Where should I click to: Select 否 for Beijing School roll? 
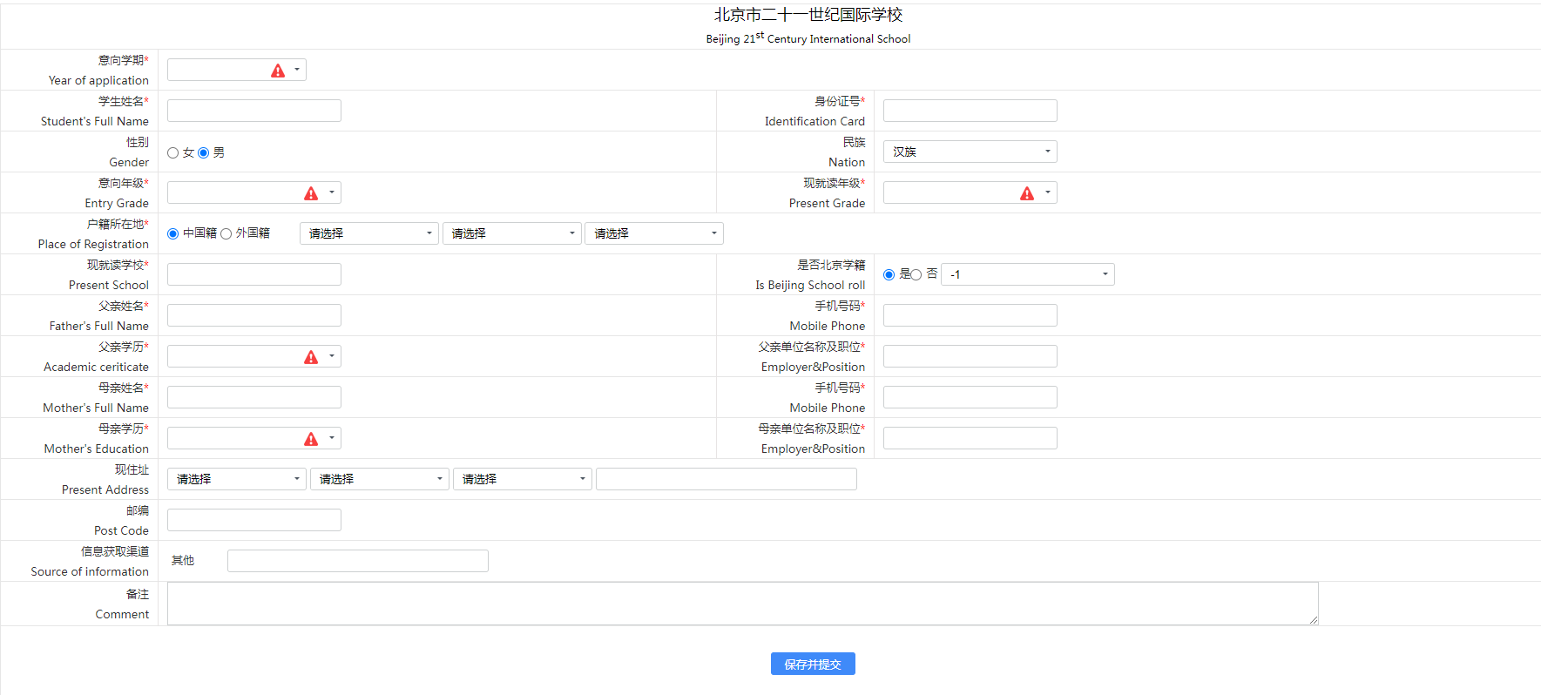[x=916, y=275]
